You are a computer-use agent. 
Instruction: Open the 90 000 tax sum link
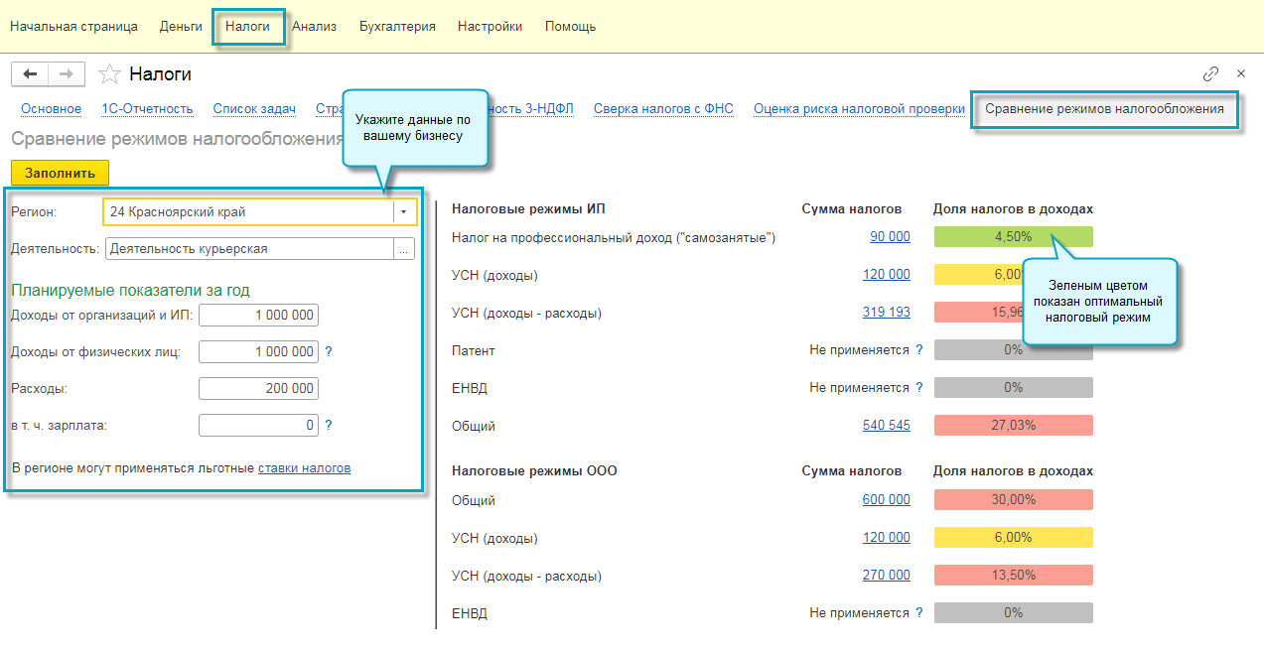(890, 237)
